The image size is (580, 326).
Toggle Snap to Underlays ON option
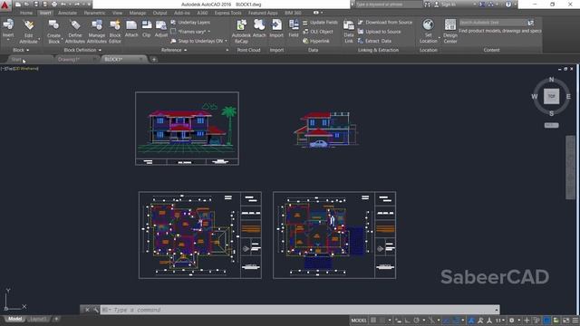click(200, 41)
